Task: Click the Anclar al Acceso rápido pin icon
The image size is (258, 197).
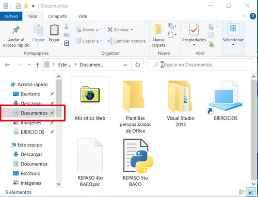Action: pos(16,30)
